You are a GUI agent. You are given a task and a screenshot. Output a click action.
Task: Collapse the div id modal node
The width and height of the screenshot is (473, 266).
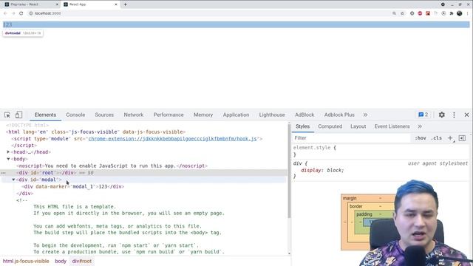coord(13,180)
